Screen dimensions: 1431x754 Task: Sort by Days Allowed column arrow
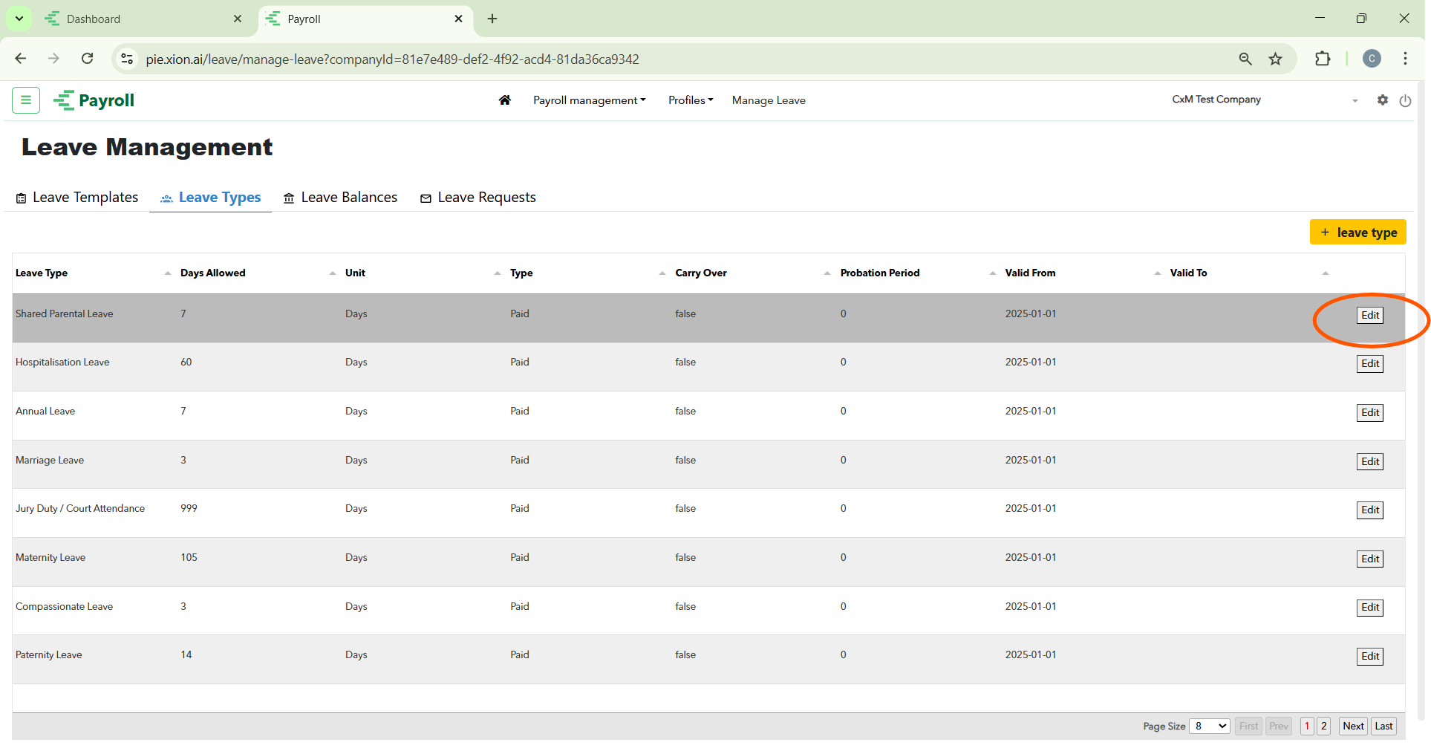point(332,273)
